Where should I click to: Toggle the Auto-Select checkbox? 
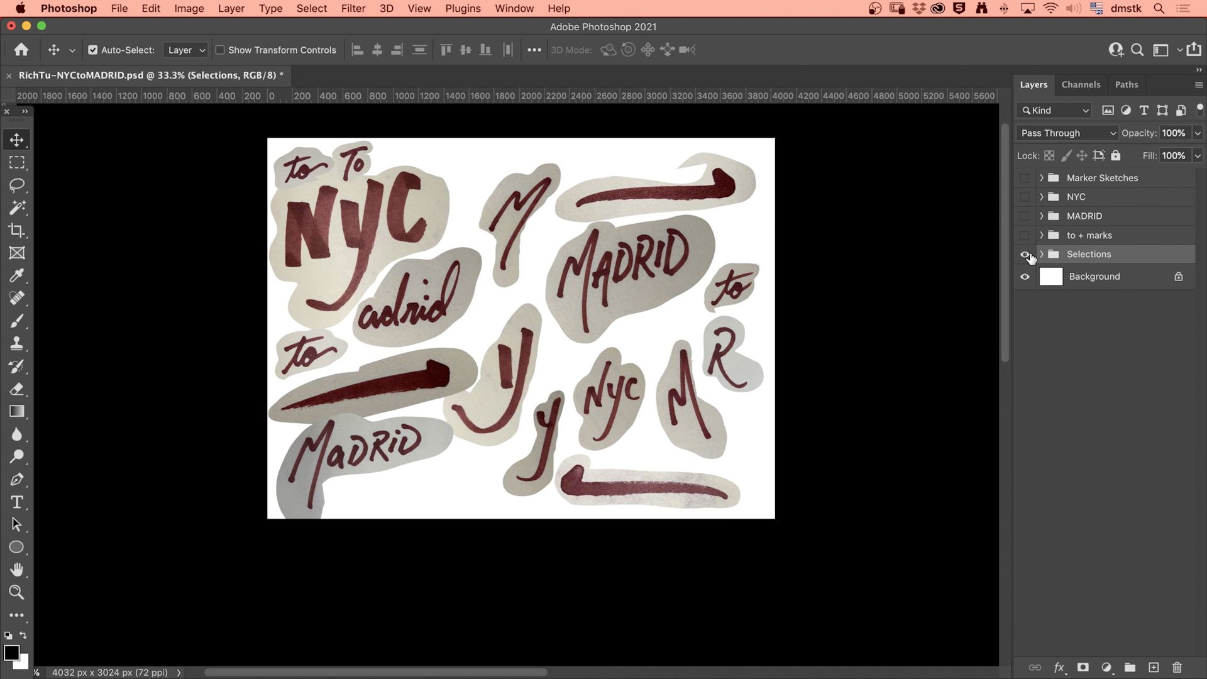pos(93,50)
